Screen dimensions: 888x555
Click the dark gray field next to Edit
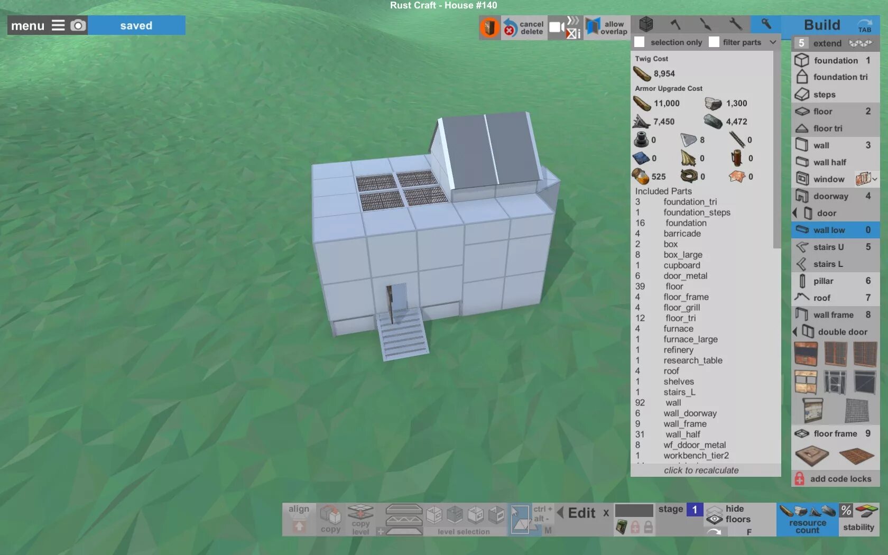click(634, 510)
